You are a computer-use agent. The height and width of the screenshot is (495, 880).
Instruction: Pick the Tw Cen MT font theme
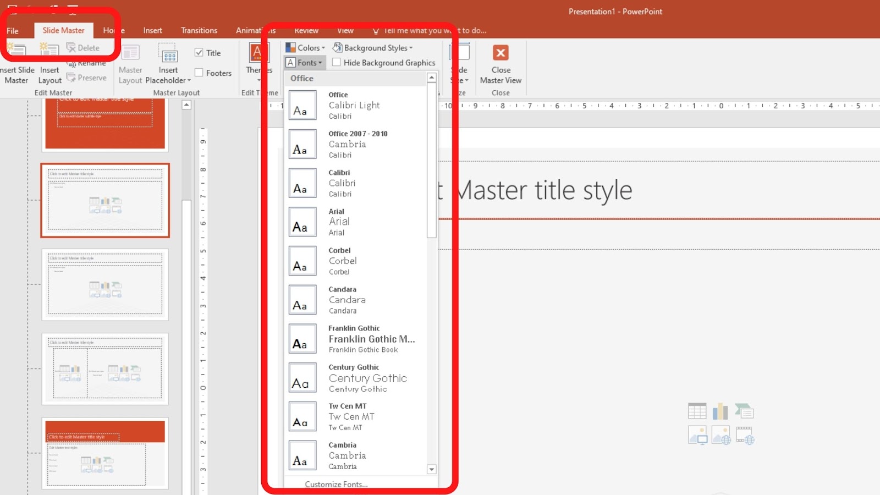[x=356, y=416]
